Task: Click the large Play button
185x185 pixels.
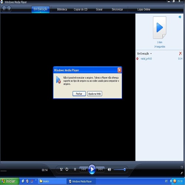Action: [92, 169]
